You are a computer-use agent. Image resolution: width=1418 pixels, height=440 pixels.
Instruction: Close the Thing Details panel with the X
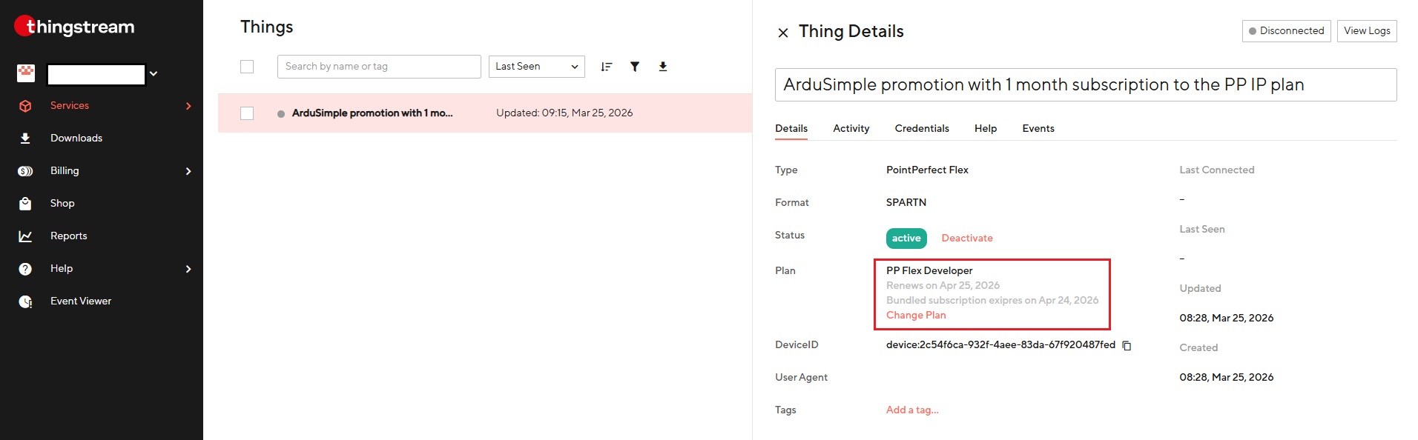pos(783,33)
